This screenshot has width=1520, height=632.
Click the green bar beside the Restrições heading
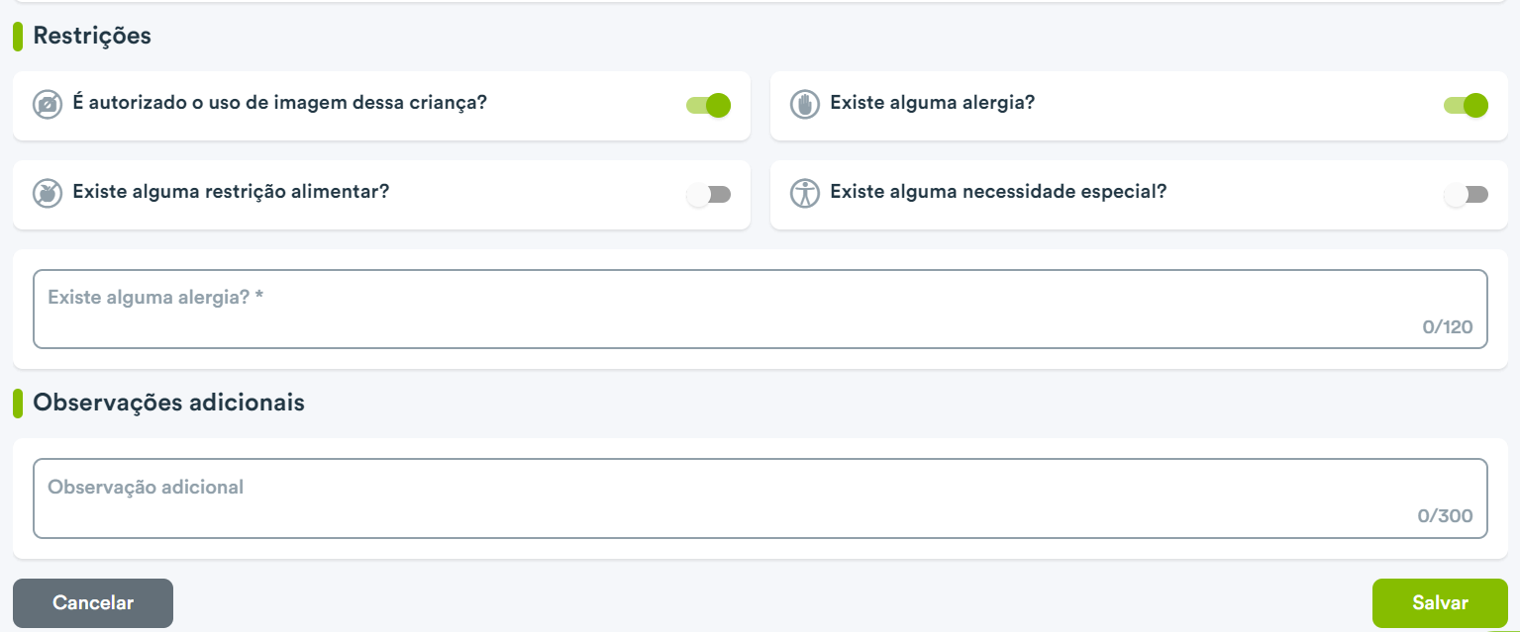tap(18, 37)
